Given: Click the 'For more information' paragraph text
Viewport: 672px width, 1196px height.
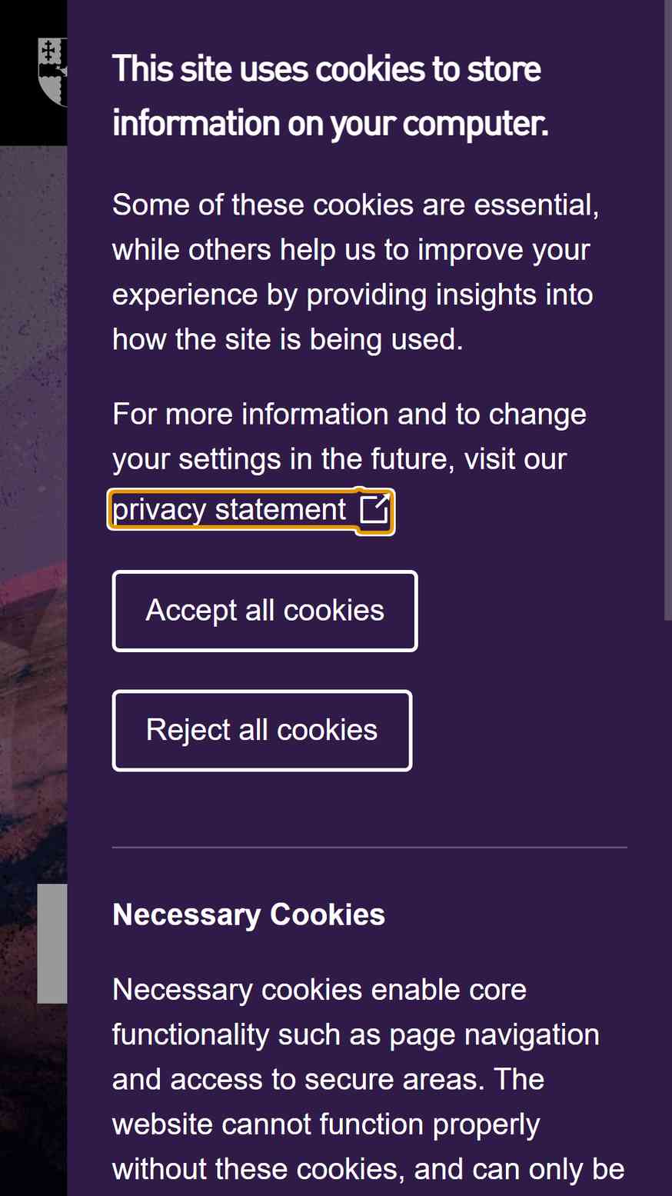Looking at the screenshot, I should (x=349, y=436).
